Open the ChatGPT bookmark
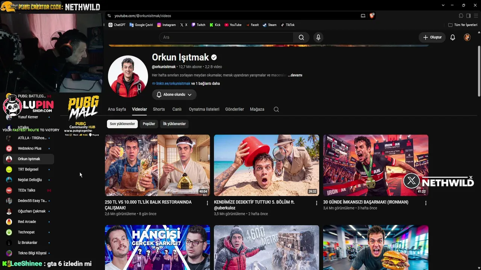Image resolution: width=481 pixels, height=270 pixels. (x=117, y=25)
